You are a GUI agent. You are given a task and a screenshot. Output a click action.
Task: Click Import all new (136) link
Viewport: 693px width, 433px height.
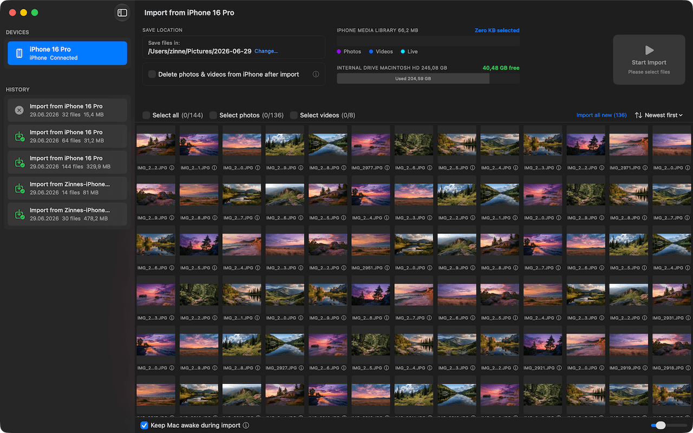click(x=602, y=115)
